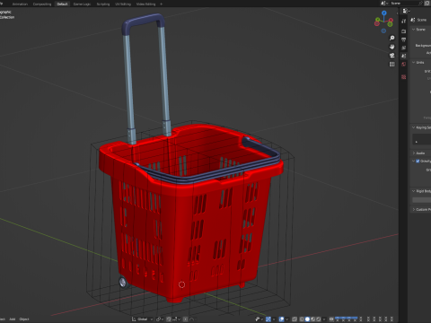
Task: Open the Tool properties tab
Action: click(403, 21)
